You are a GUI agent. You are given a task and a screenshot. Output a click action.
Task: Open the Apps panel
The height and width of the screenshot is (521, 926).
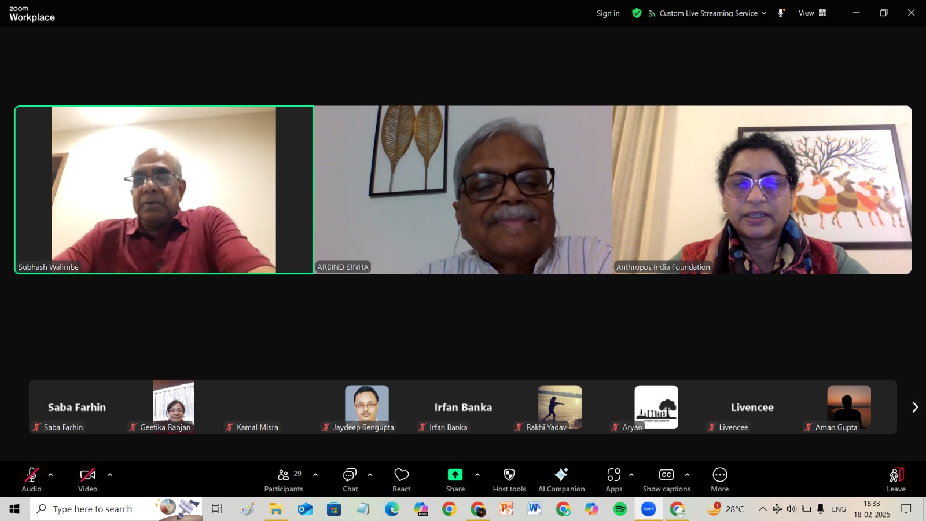pyautogui.click(x=614, y=480)
